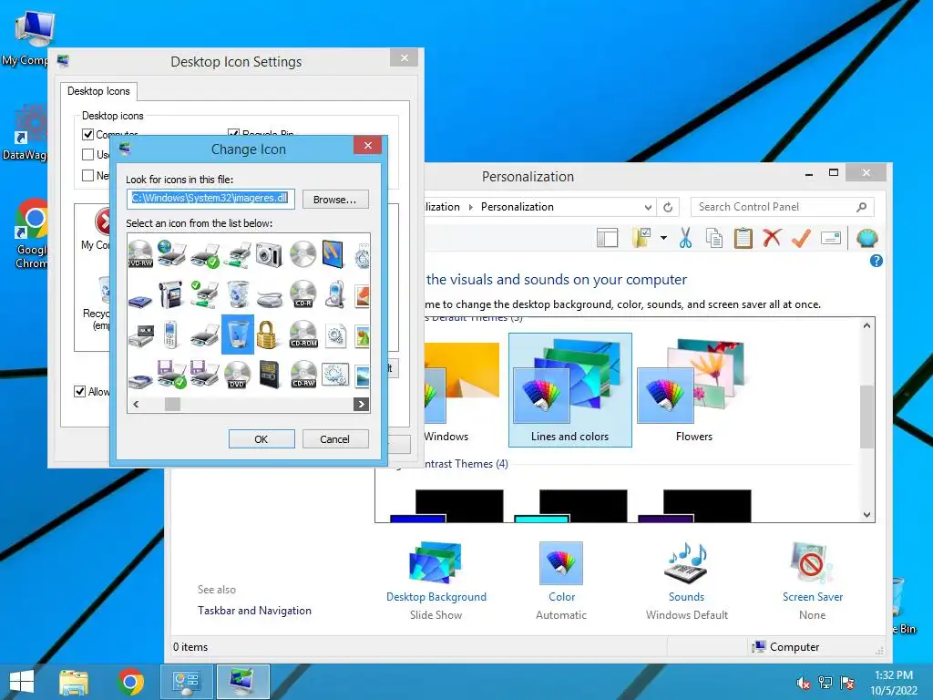Refresh the Personalization address bar
Image resolution: width=933 pixels, height=700 pixels.
668,207
